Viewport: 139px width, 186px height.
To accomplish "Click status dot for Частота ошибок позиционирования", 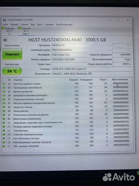I will pos(4,103).
